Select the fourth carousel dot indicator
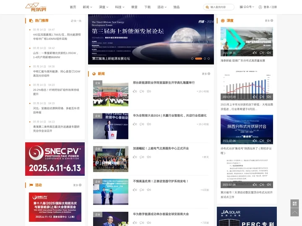This screenshot has width=302, height=226. (x=208, y=59)
